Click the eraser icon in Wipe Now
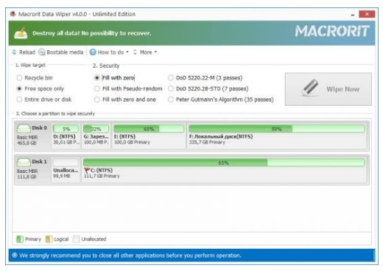Viewport: 383px width, 271px height. [x=310, y=88]
